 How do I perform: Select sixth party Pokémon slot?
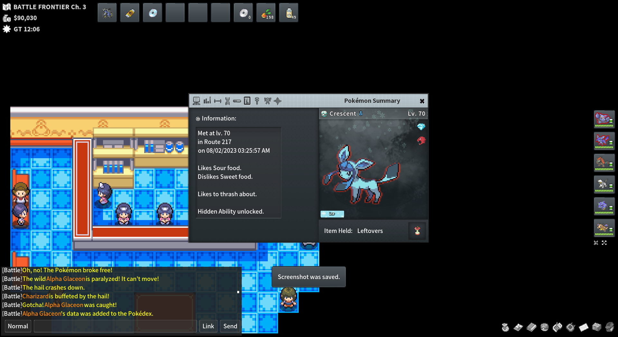(604, 228)
